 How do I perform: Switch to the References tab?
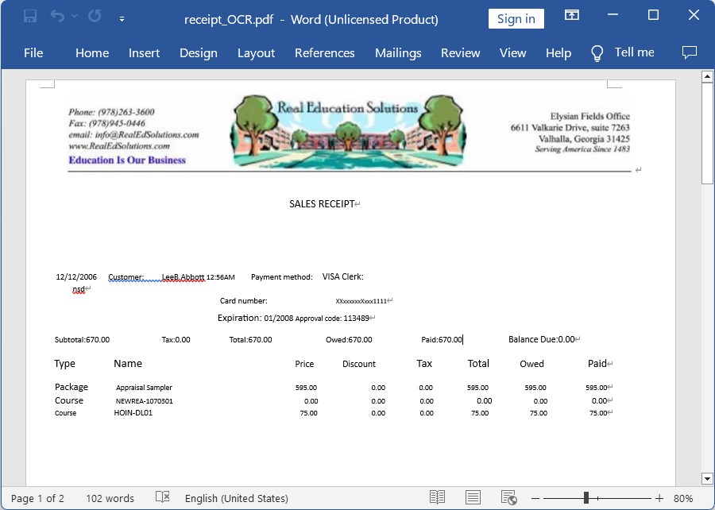click(x=324, y=52)
